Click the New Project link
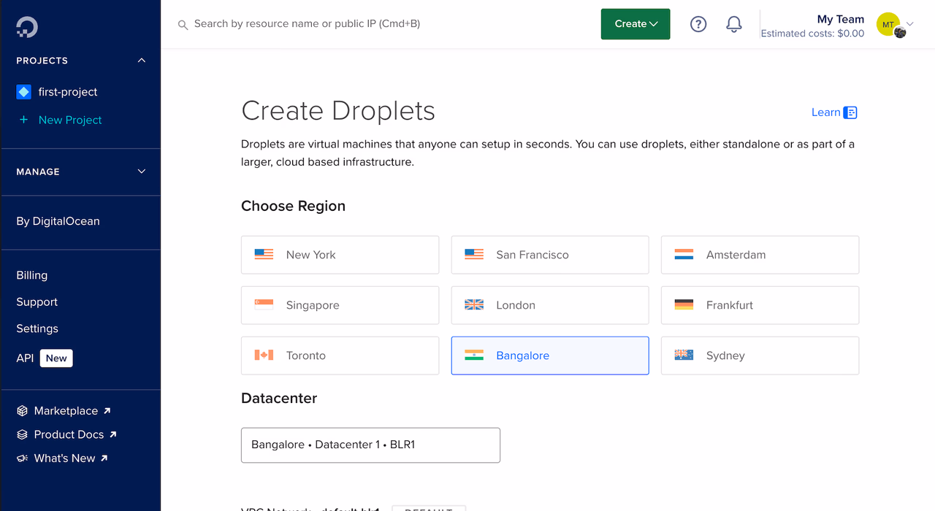 click(x=70, y=120)
